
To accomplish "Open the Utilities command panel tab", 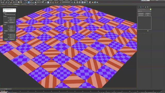I will (150, 7).
